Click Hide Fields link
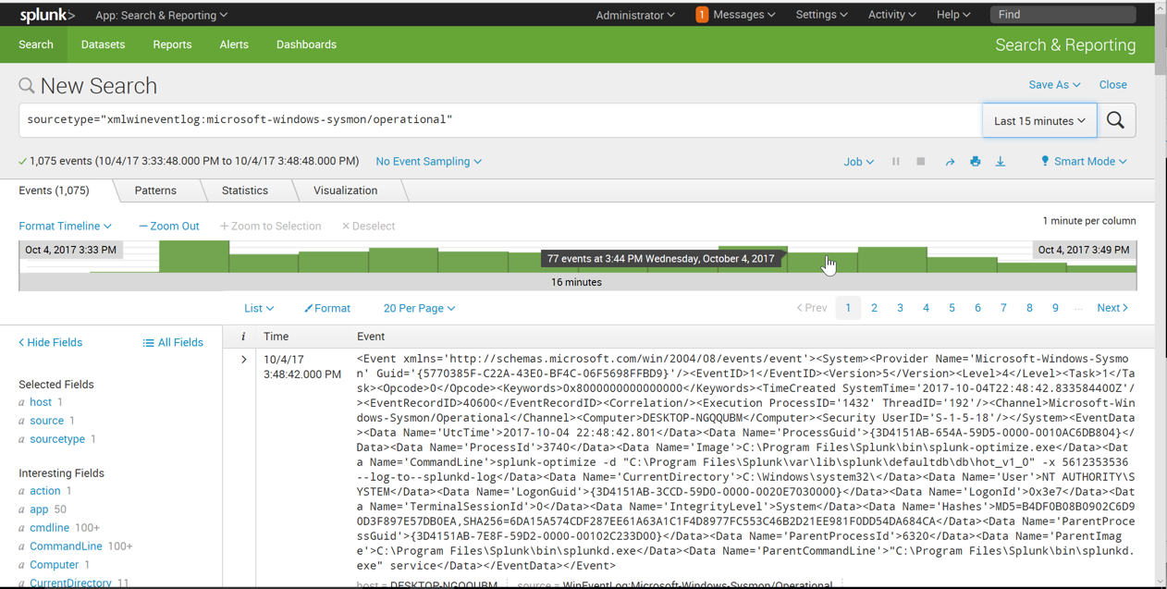This screenshot has width=1167, height=589. pos(51,342)
